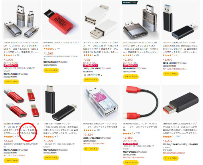Open the red Nuoble four-piece blocker image
Image resolution: width=203 pixels, height=165 pixels.
(x=22, y=103)
